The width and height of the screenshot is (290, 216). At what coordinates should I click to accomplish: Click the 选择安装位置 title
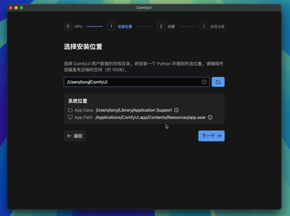tap(83, 47)
